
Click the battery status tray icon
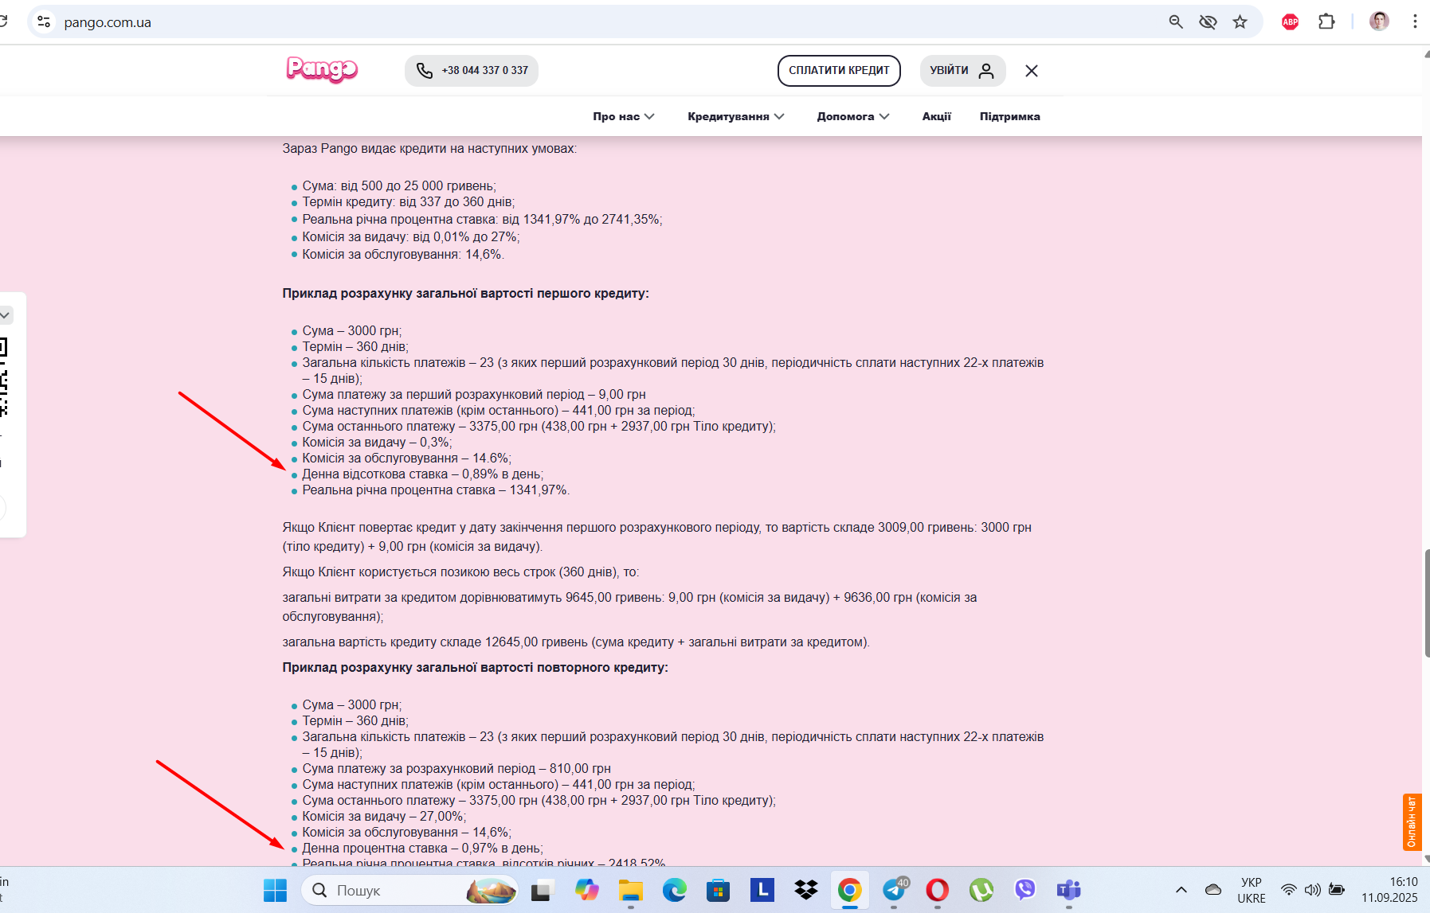[x=1337, y=890]
